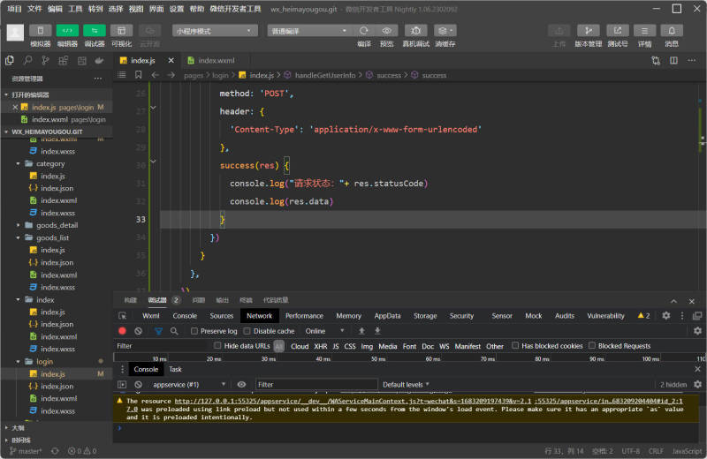
Task: Switch to the Console tab in DevTools
Action: point(185,315)
